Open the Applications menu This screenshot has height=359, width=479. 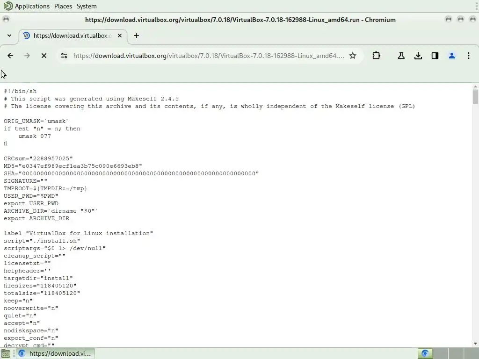coord(32,6)
